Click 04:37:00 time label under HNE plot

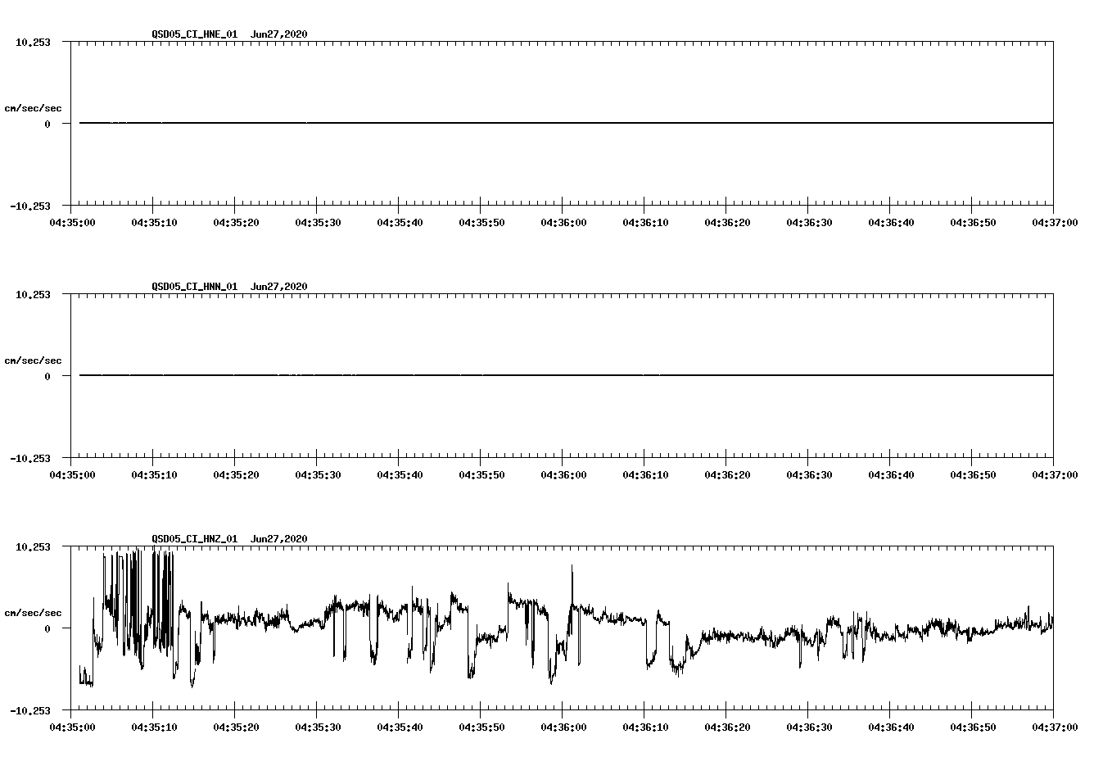point(1055,222)
